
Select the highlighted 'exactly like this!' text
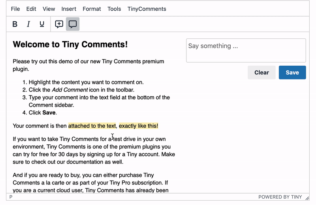pyautogui.click(x=138, y=126)
